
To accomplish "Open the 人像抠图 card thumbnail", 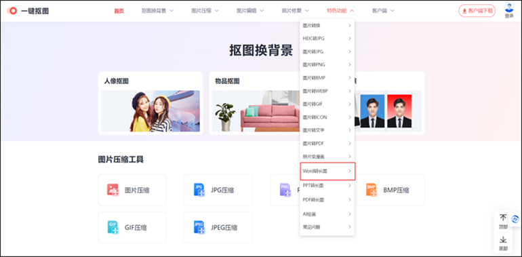I will pos(150,111).
